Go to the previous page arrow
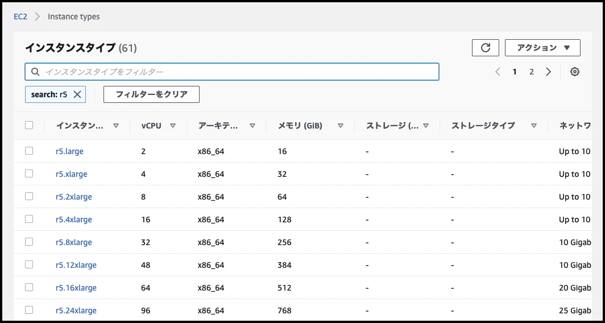Screen dimensions: 605x323 498,72
